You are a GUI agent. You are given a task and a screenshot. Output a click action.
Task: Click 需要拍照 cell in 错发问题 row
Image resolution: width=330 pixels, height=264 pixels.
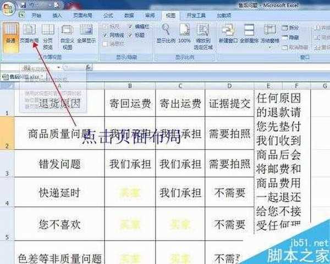coord(229,163)
